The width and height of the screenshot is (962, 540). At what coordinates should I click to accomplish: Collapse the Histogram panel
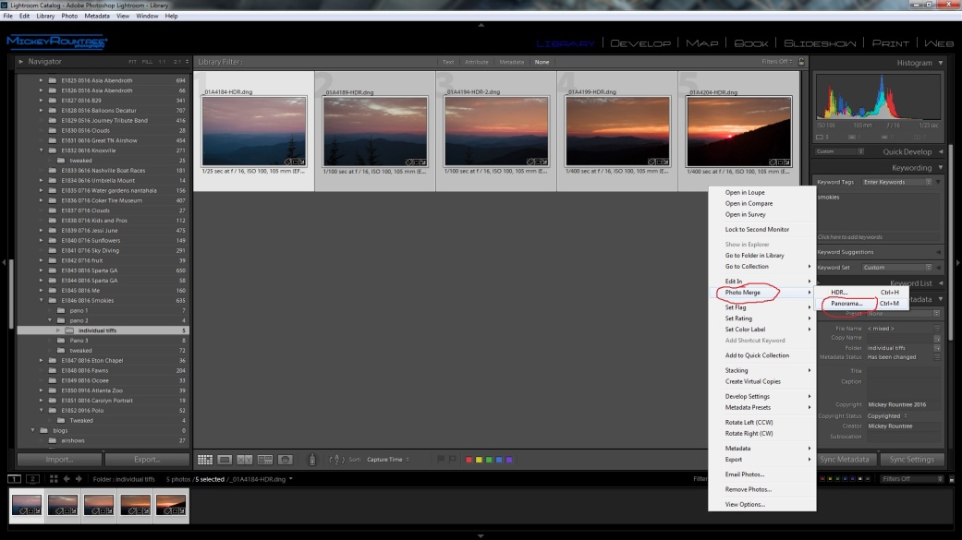click(941, 63)
